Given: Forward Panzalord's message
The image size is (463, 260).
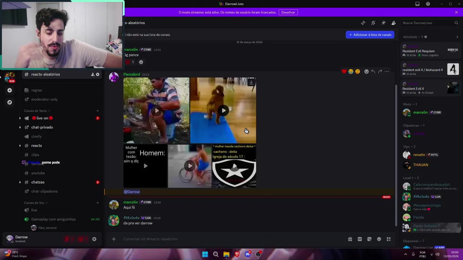Looking at the screenshot, I should tap(380, 71).
